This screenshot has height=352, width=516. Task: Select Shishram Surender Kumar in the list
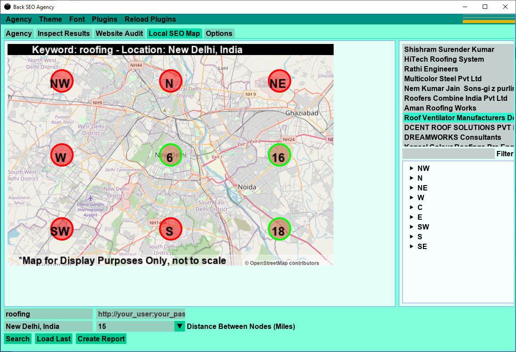(x=458, y=49)
